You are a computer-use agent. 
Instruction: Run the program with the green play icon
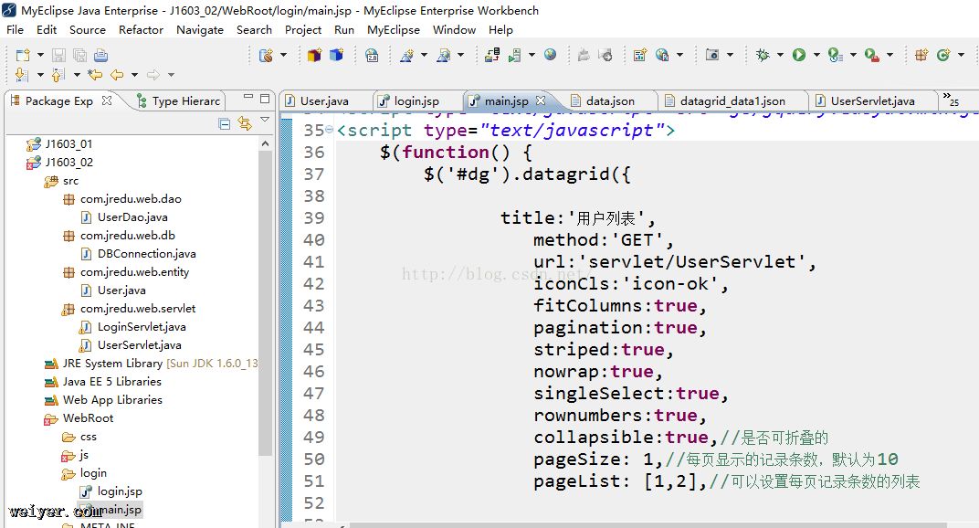(x=798, y=55)
